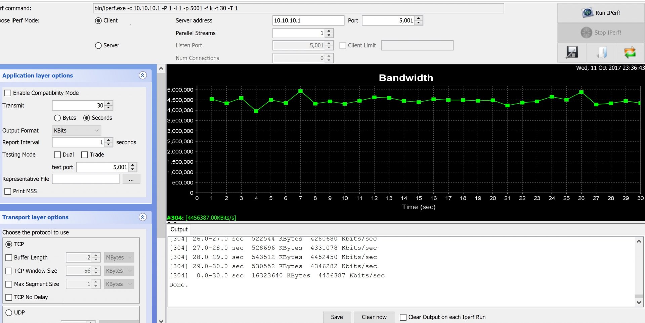Click the Save output button

pos(337,317)
